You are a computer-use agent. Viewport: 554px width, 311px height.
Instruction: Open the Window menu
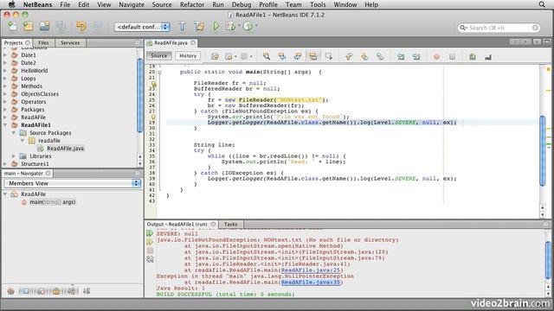pyautogui.click(x=345, y=4)
